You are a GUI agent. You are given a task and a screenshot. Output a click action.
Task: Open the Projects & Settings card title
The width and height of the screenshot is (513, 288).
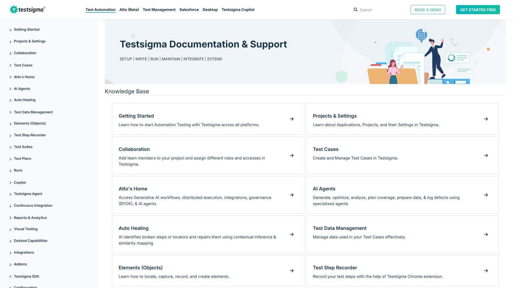335,116
